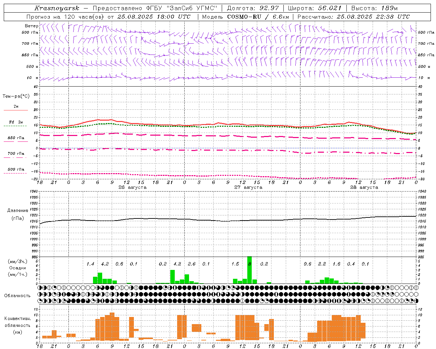The image size is (436, 349).
Task: Click the Долгота: 92.97 value
Action: (x=253, y=8)
